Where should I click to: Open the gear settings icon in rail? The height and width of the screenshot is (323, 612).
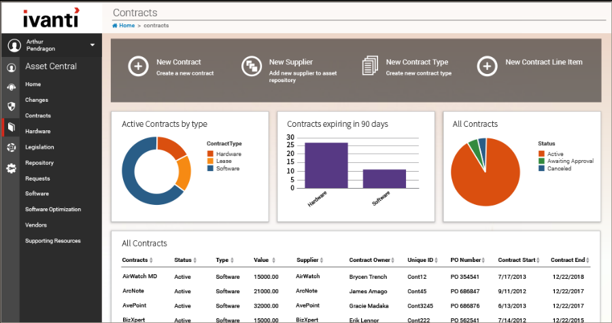point(12,168)
